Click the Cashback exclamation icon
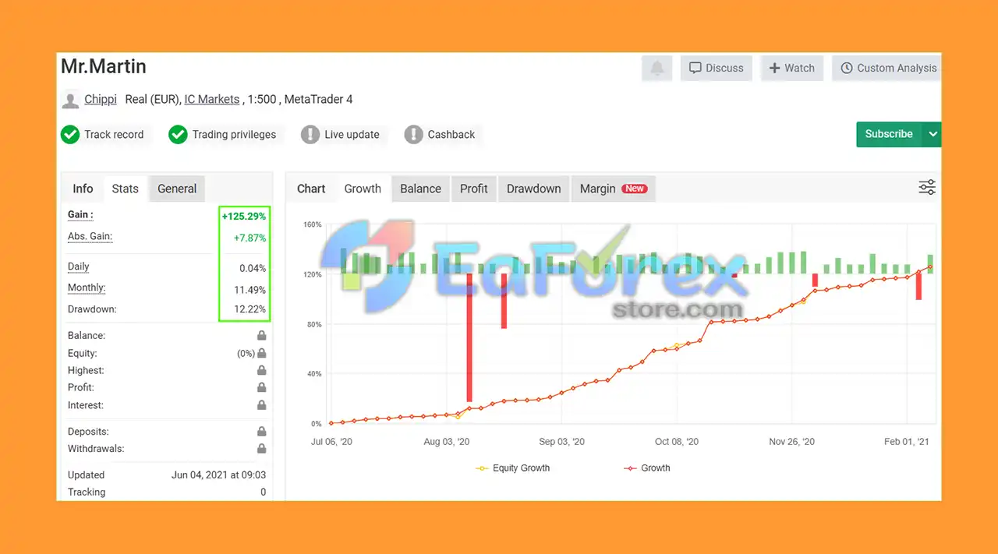This screenshot has height=554, width=998. [413, 135]
